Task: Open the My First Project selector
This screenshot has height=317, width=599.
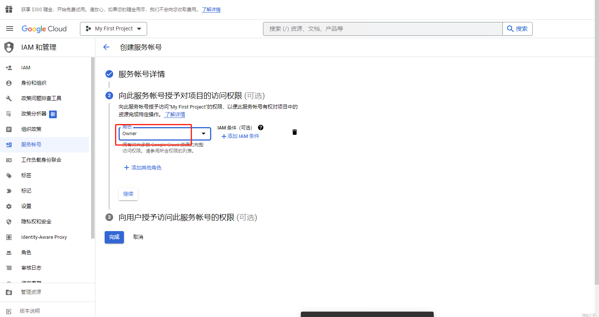Action: point(114,29)
